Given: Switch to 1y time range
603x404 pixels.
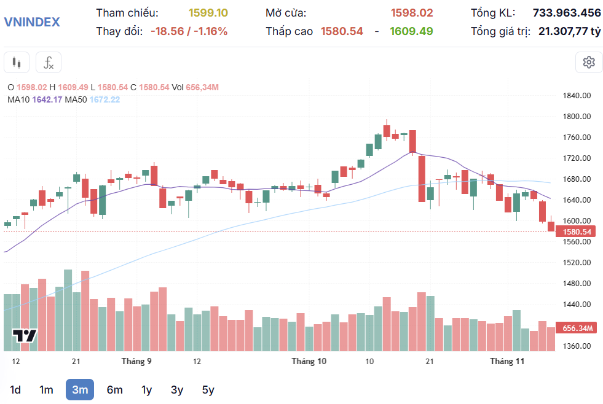Looking at the screenshot, I should [146, 390].
